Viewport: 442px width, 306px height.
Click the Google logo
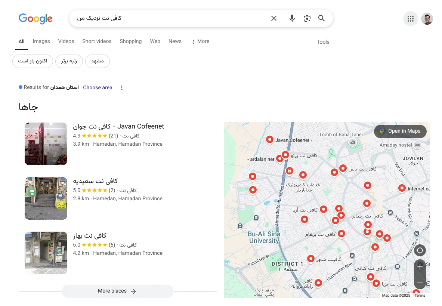(35, 19)
